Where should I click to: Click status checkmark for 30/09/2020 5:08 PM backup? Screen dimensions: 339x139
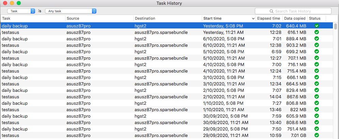pos(317,116)
